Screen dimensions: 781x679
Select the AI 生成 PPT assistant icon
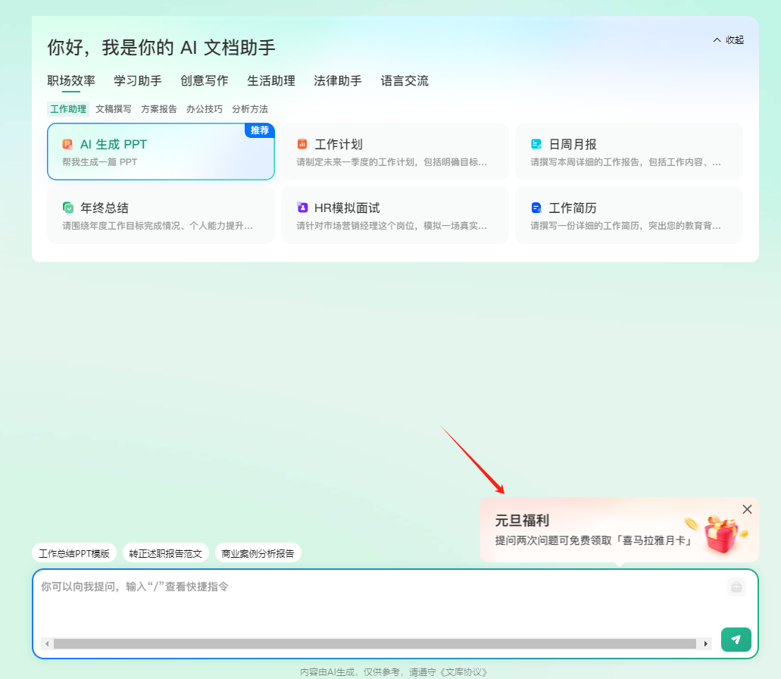pos(67,143)
